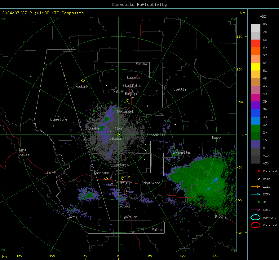Click the Calgary city label

(121, 182)
